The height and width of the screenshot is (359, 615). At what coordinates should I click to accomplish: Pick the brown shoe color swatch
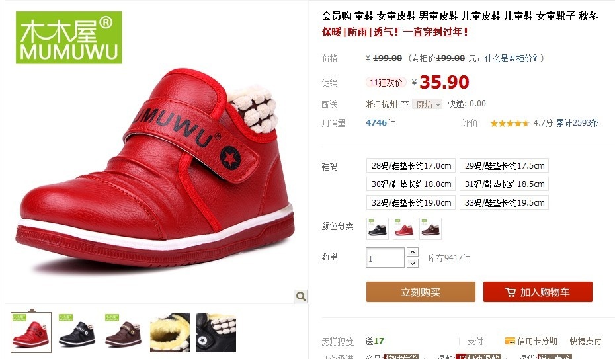430,229
